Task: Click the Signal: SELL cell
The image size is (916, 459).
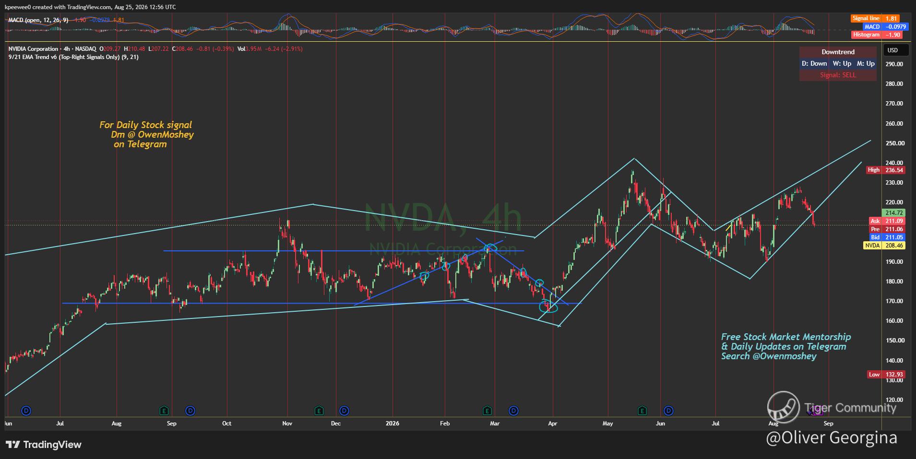Action: coord(838,75)
